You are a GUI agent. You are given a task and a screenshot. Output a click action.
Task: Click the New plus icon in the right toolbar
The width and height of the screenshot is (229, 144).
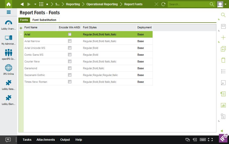click(223, 38)
